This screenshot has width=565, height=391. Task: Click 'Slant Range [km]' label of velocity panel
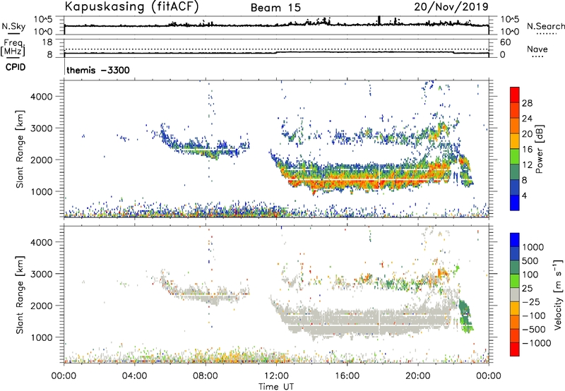click(x=20, y=295)
